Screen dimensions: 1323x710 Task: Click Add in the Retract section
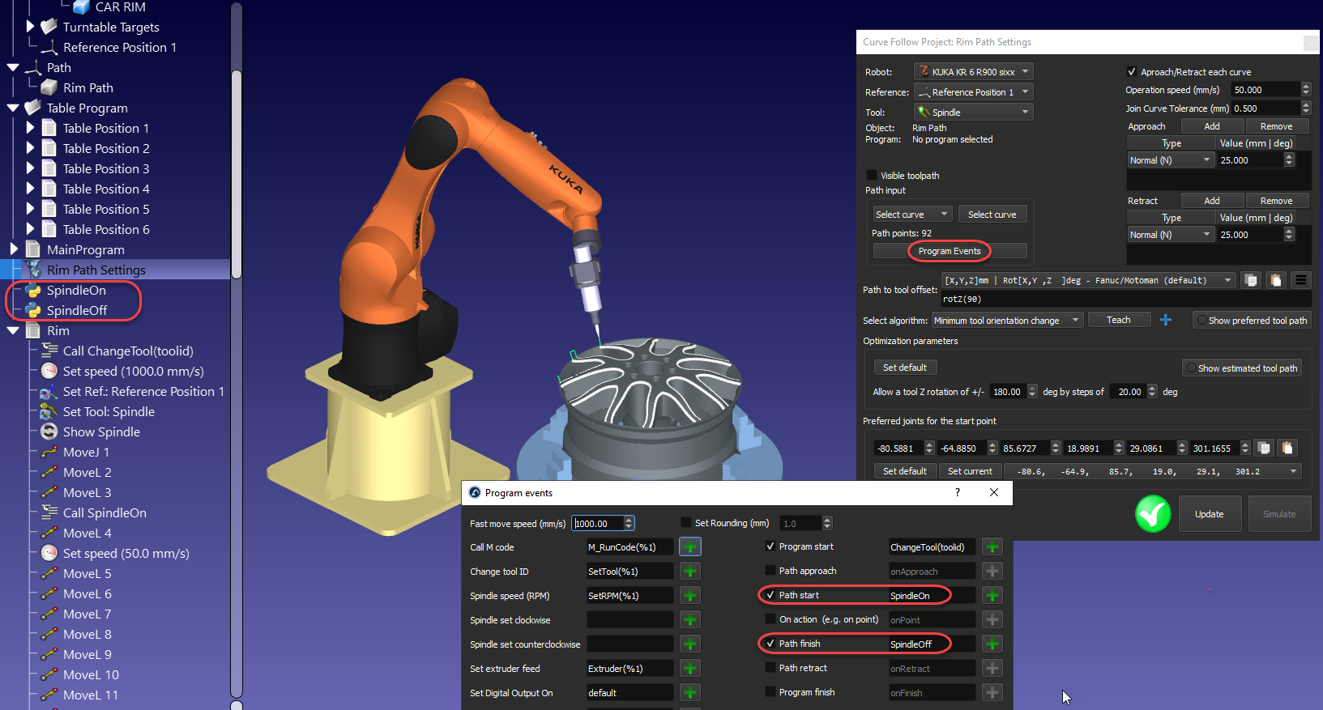tap(1212, 201)
